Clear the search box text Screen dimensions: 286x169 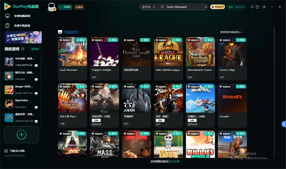pyautogui.click(x=206, y=7)
